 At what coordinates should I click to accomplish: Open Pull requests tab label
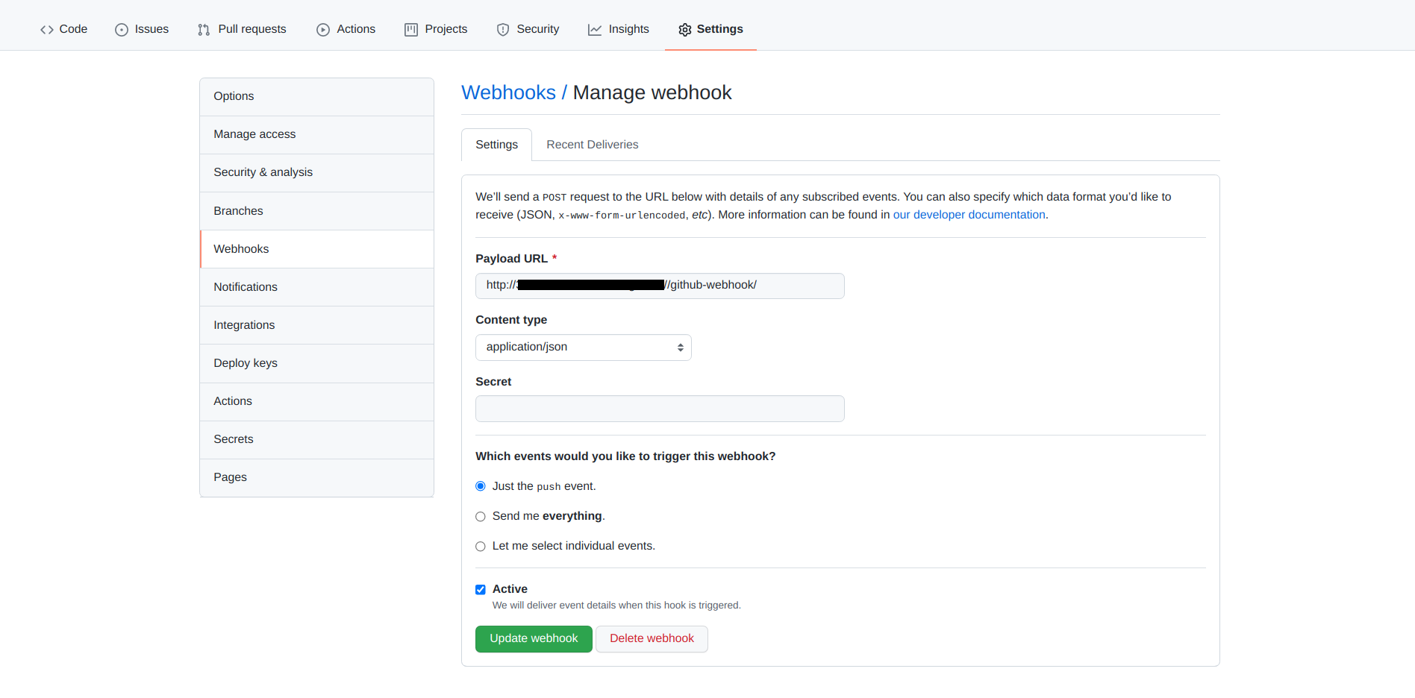252,29
